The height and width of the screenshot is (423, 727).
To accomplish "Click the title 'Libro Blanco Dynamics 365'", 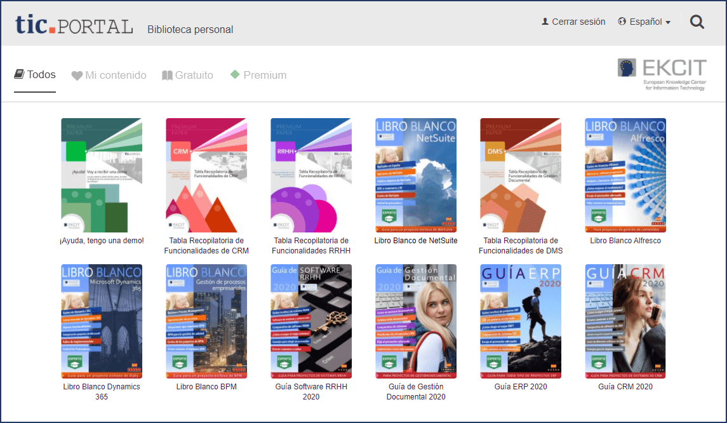I will pyautogui.click(x=102, y=392).
